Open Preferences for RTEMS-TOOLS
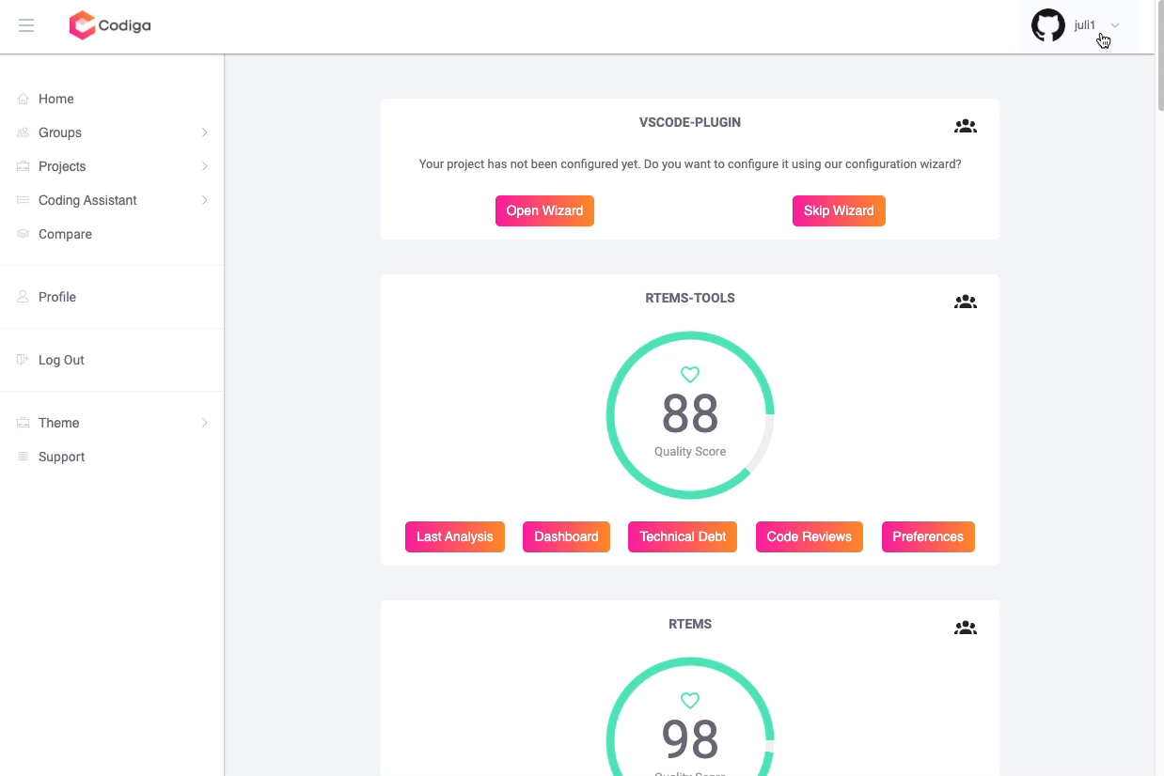The height and width of the screenshot is (776, 1164). tap(928, 536)
